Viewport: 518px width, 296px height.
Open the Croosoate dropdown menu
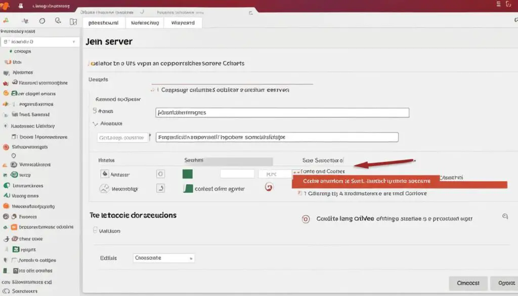click(x=163, y=258)
